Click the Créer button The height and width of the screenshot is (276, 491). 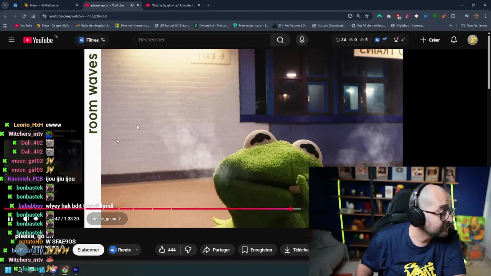point(430,40)
